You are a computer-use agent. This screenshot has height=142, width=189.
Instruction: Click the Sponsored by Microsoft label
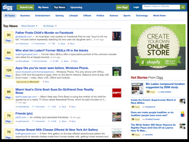click(x=28, y=82)
